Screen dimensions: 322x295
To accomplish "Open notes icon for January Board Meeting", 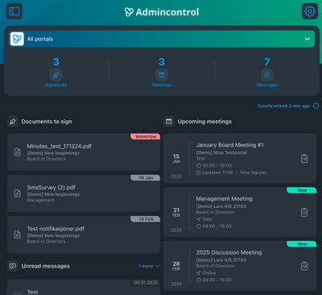I will point(304,159).
